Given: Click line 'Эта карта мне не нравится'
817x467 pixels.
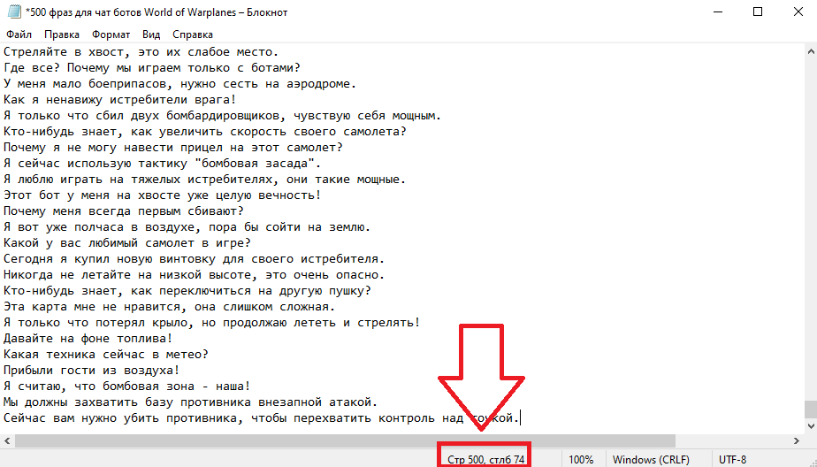Looking at the screenshot, I should (170, 306).
